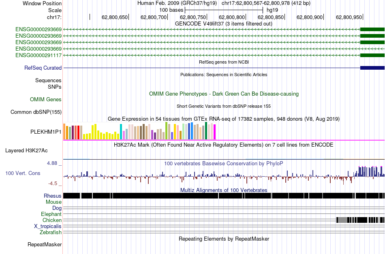The width and height of the screenshot is (385, 254).
Task: Click the SNPs track label
Action: (x=55, y=87)
